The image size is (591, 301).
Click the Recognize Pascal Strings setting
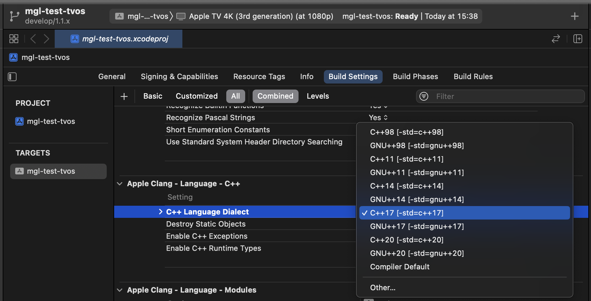coord(210,118)
